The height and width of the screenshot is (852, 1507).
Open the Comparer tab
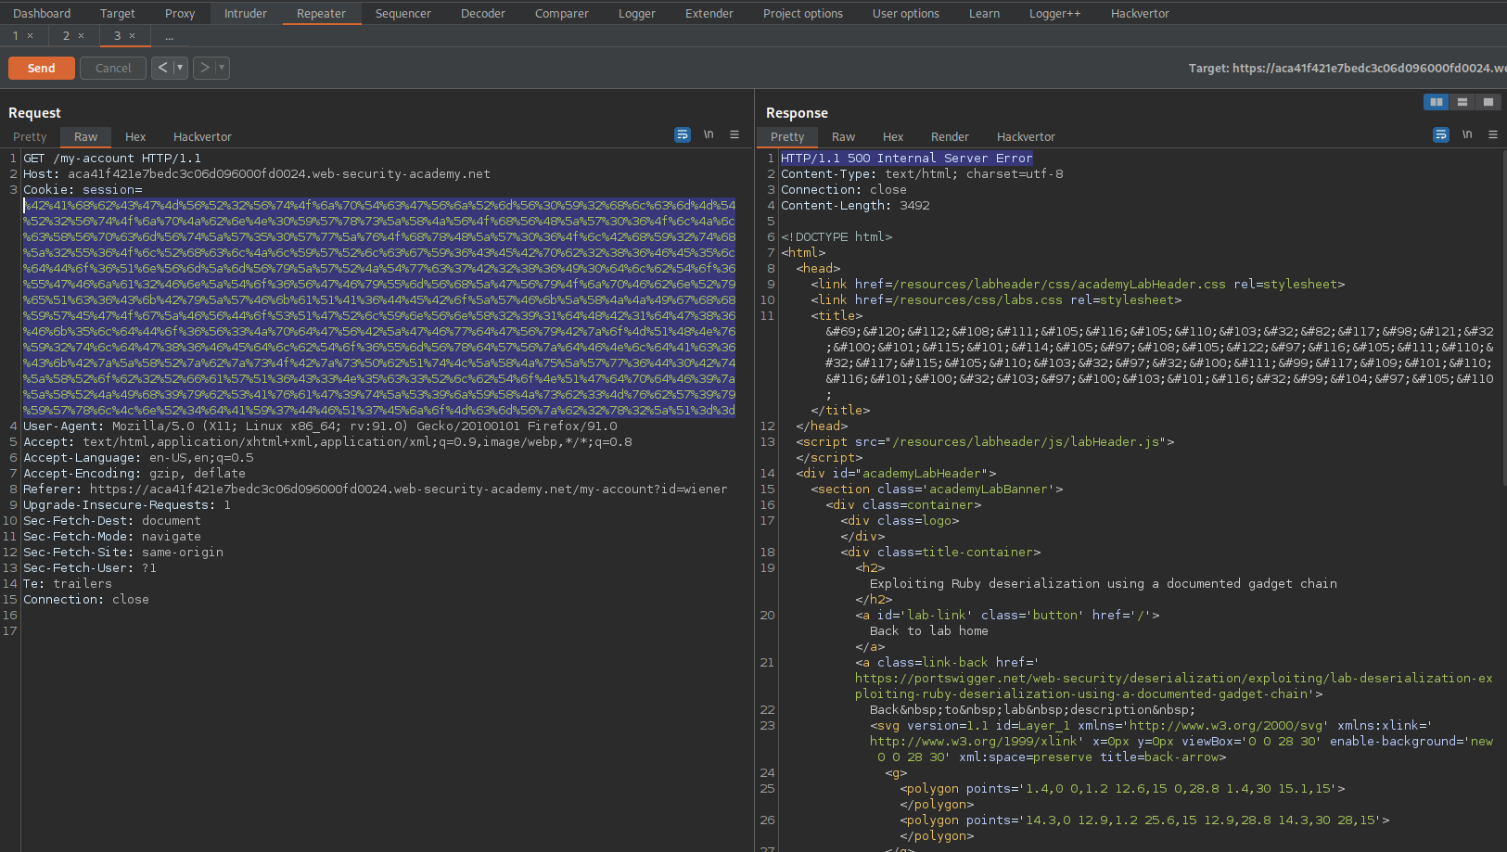coord(562,13)
